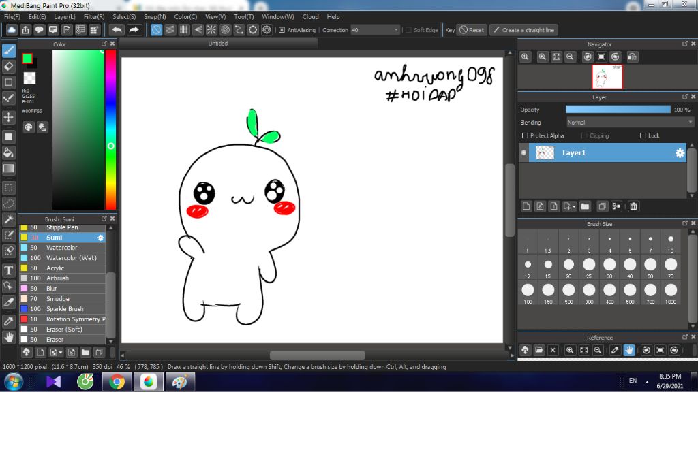
Task: Select the concentric circle snap icon
Action: click(225, 30)
